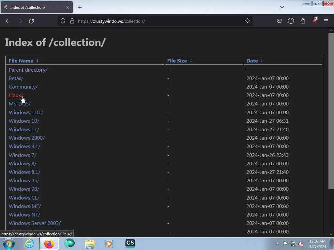Image resolution: width=334 pixels, height=250 pixels.
Task: Open the Windows Start menu
Action: point(9,243)
